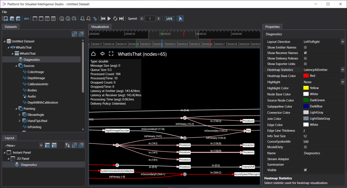Pick Highlight Color yellow swatch
The image size is (347, 188).
pos(306,88)
